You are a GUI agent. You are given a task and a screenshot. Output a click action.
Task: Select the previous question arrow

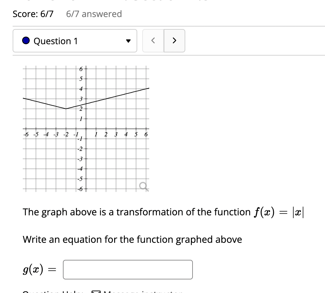[153, 41]
